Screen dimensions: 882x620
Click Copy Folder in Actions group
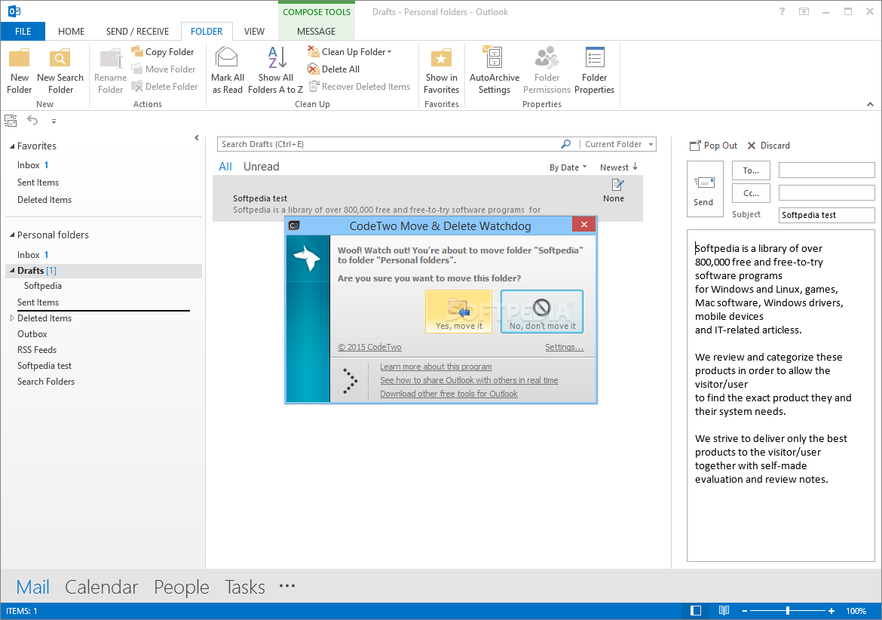(x=163, y=52)
